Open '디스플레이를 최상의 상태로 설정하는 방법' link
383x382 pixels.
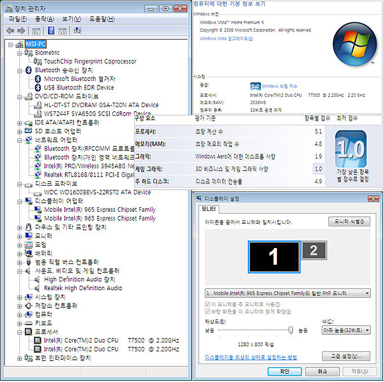tap(251, 357)
